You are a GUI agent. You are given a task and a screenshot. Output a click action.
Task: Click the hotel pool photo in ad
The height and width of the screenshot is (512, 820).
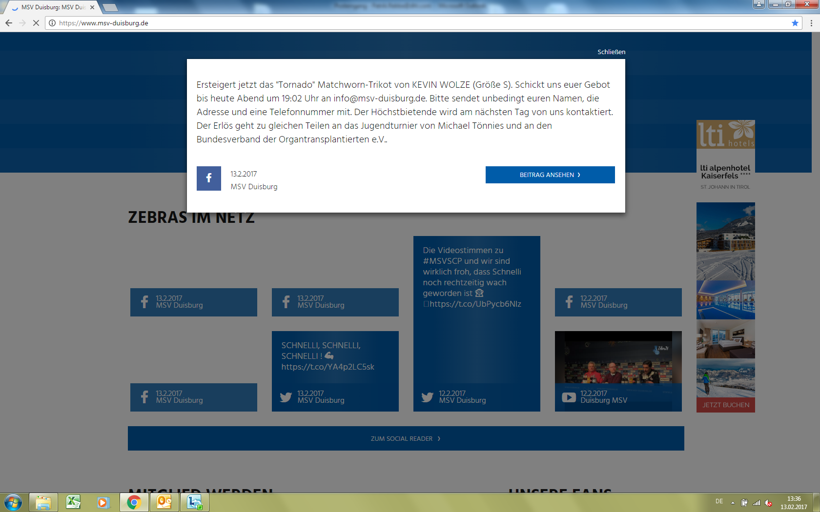pos(726,300)
